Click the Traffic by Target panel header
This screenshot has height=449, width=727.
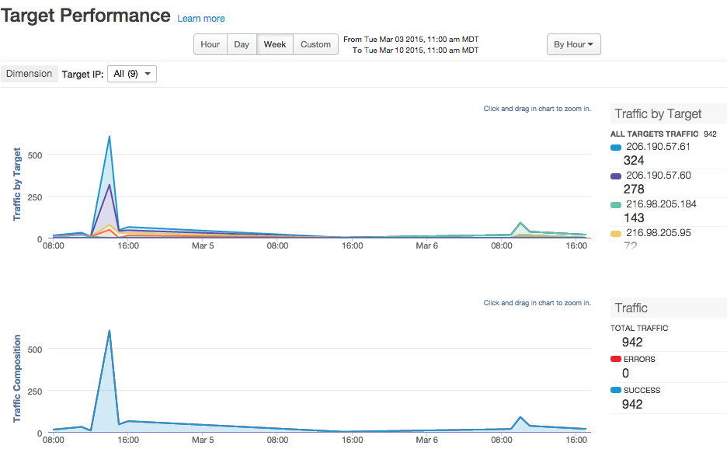[658, 114]
